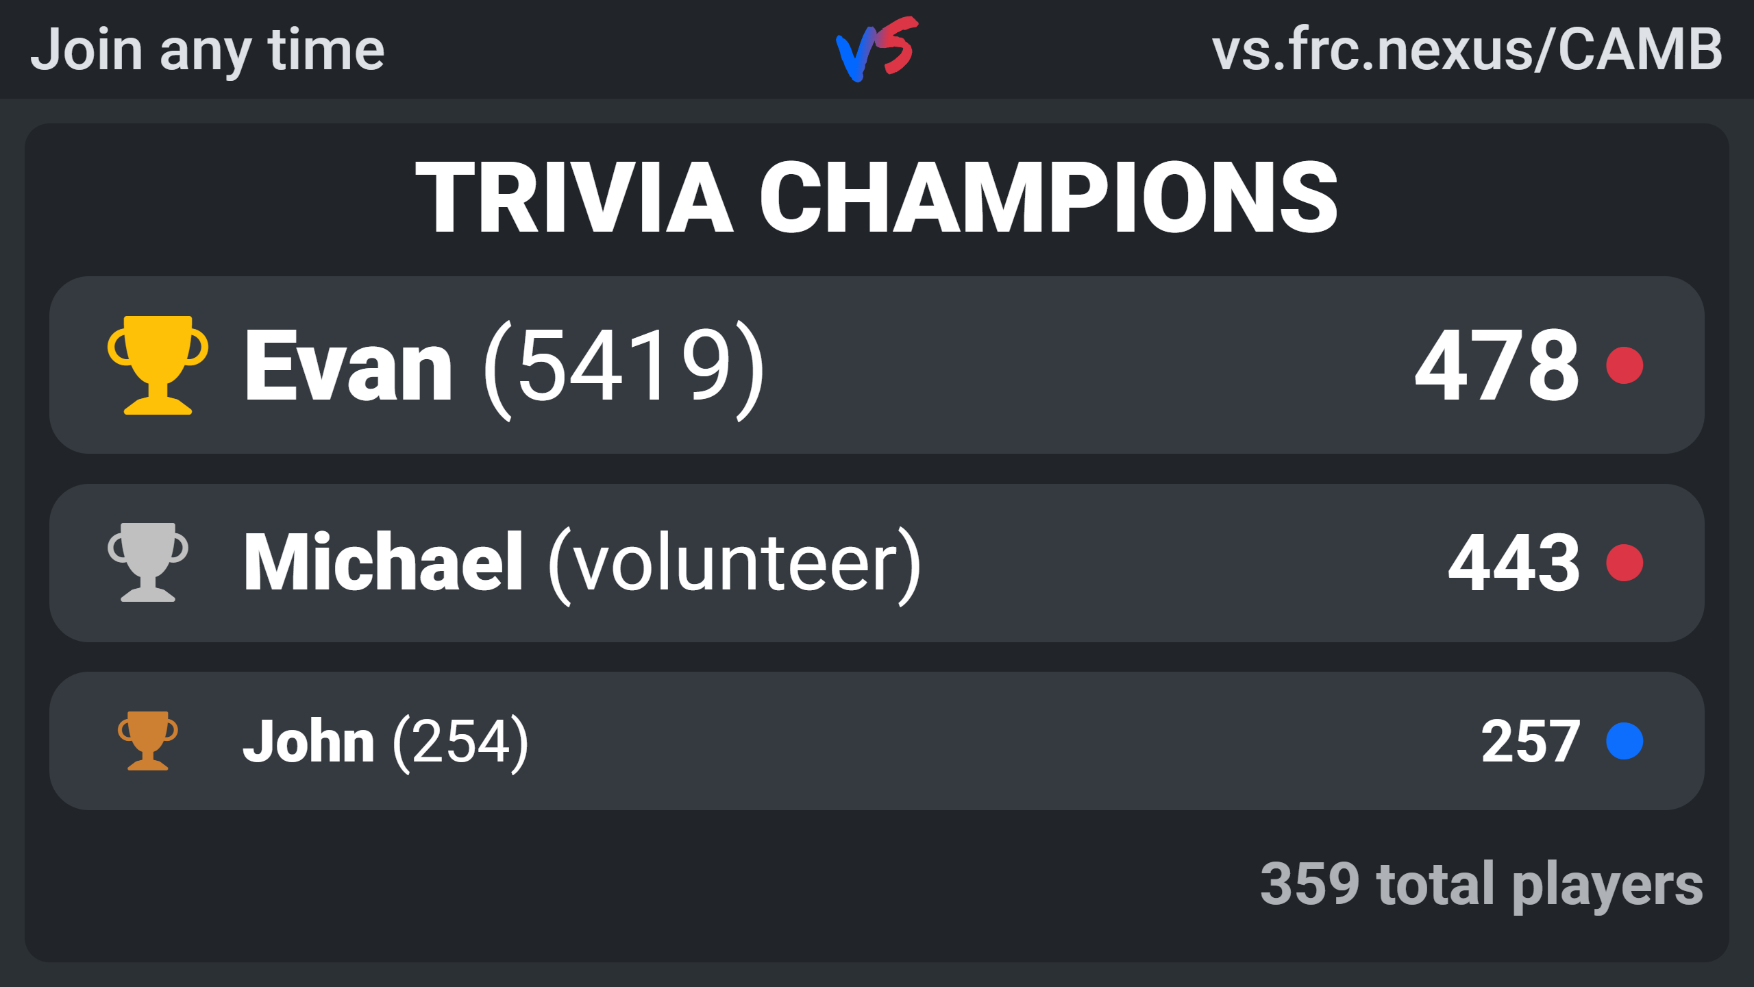Click the bronze trophy icon beside John
Screen dimensions: 1754x987
(148, 741)
